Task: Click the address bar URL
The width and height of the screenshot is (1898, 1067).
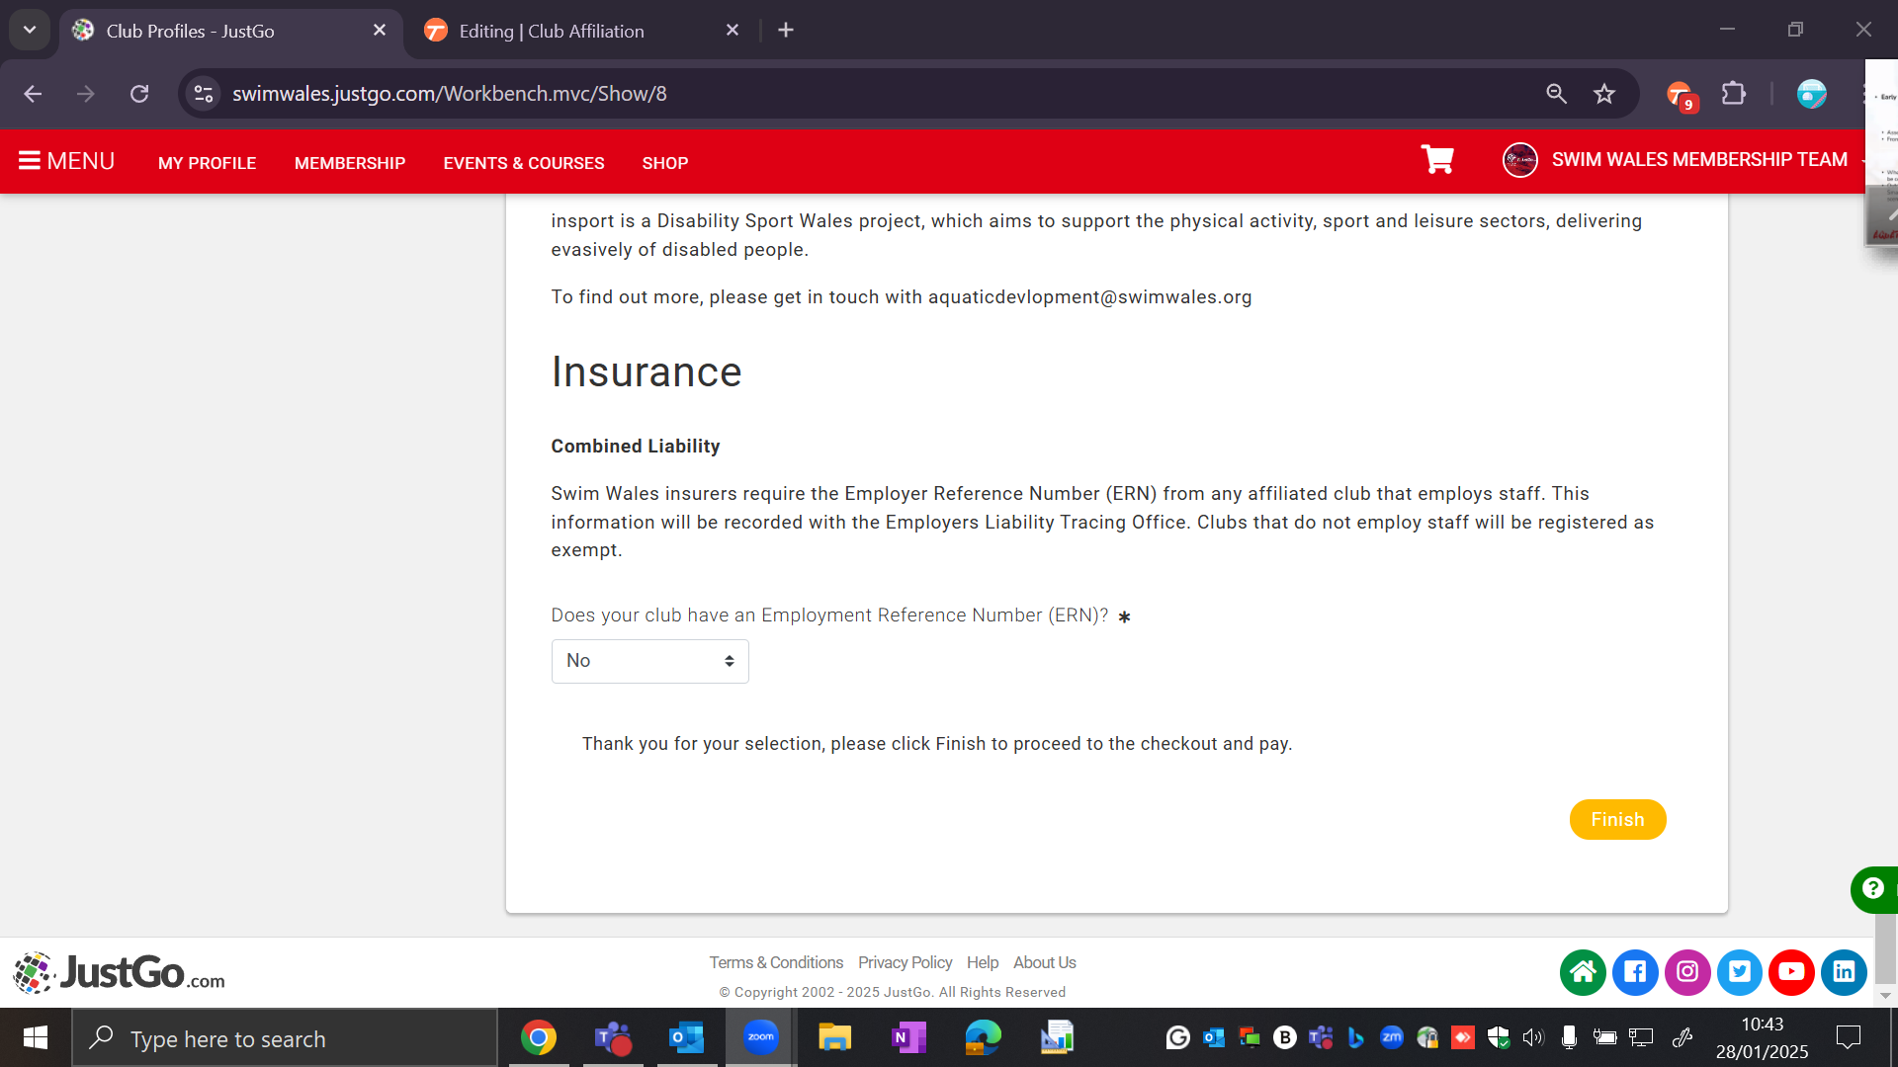Action: [450, 94]
